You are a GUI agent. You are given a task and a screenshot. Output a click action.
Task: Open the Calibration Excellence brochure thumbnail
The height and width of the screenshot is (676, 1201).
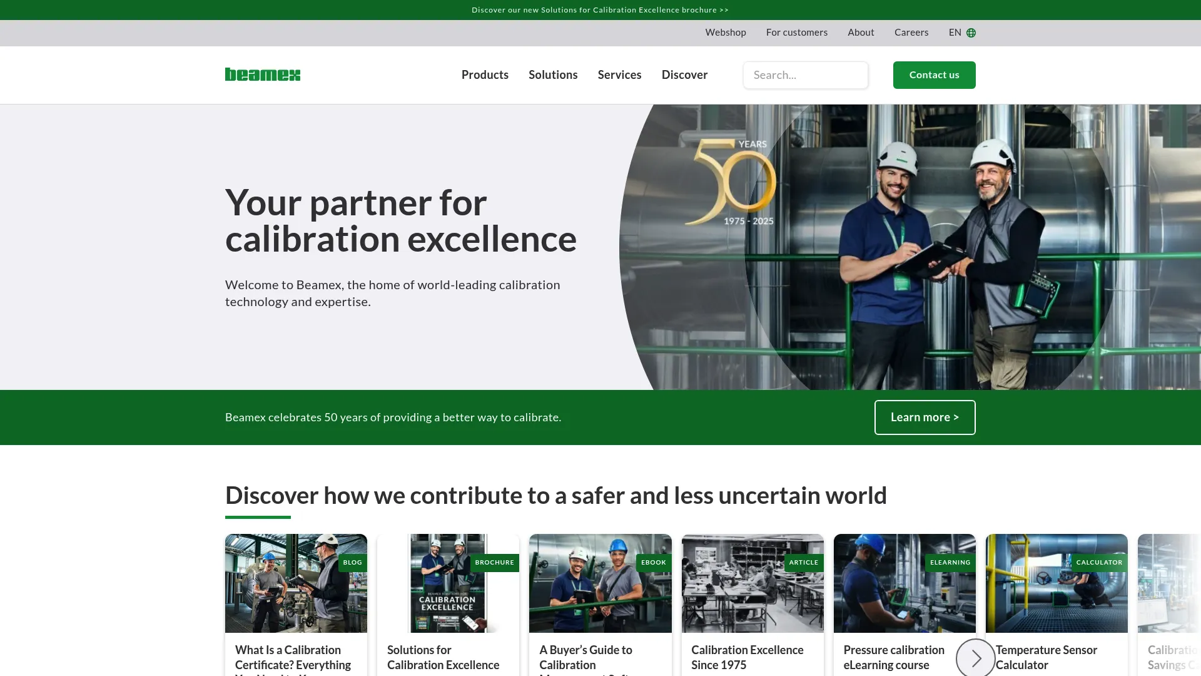(x=448, y=583)
